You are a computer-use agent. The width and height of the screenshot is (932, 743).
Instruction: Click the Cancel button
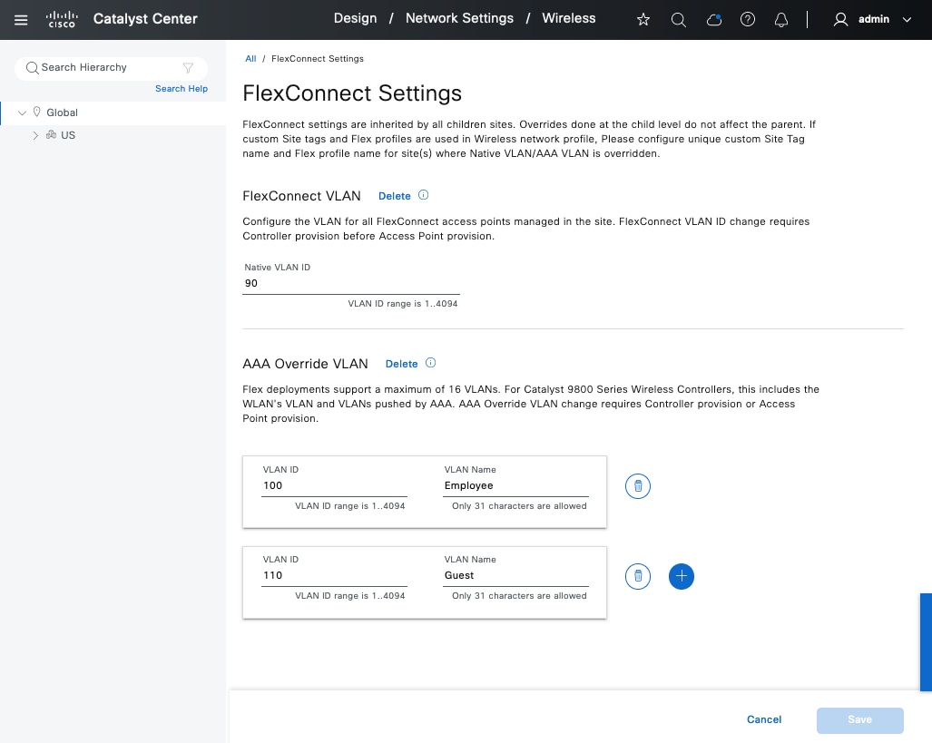coord(764,719)
